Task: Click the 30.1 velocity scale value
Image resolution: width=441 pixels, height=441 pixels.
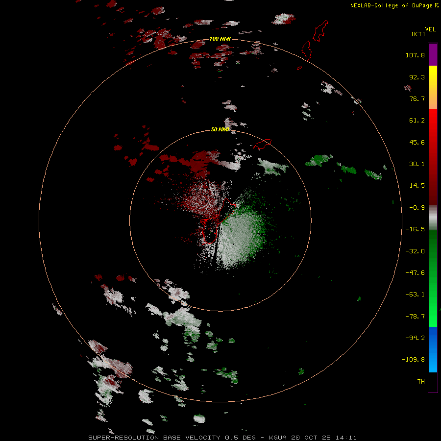Action: 417,164
